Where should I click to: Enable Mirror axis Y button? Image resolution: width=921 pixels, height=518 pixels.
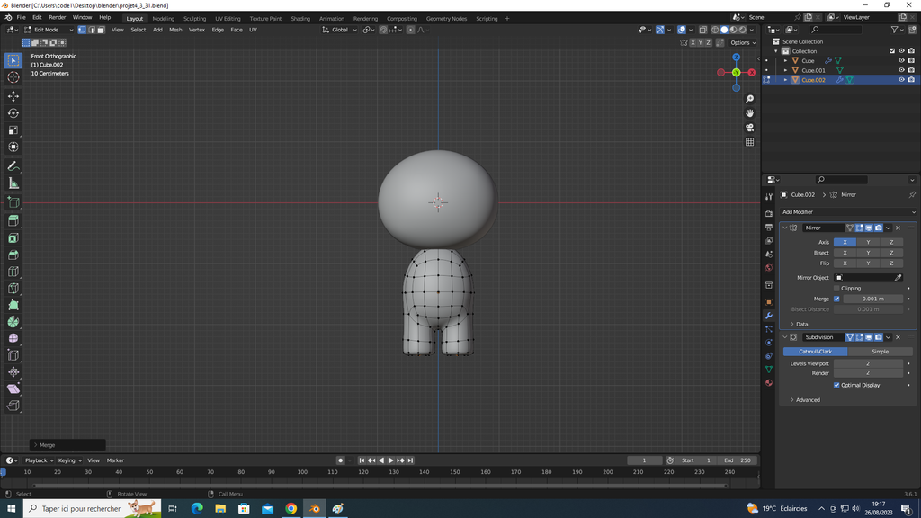[x=868, y=242]
